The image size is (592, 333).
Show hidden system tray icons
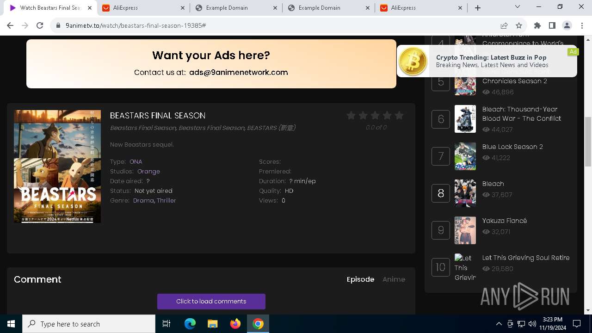tap(499, 324)
